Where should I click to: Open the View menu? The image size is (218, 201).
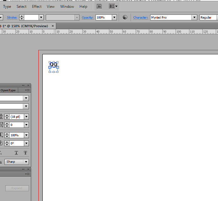51,7
